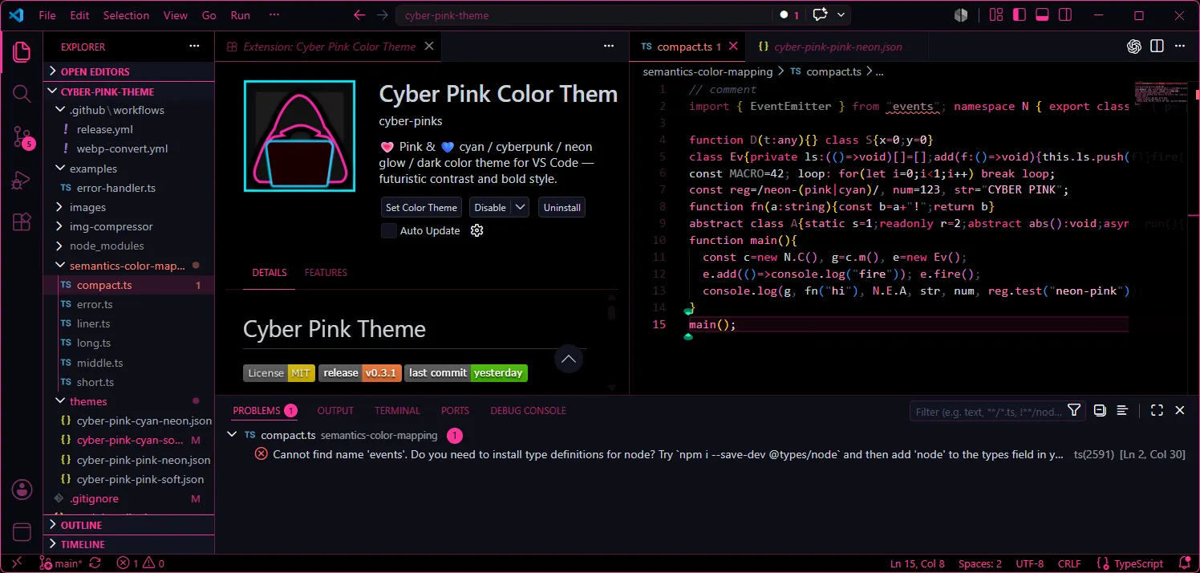This screenshot has width=1200, height=573.
Task: Toggle bottom panel visibility layout button
Action: (x=1043, y=15)
